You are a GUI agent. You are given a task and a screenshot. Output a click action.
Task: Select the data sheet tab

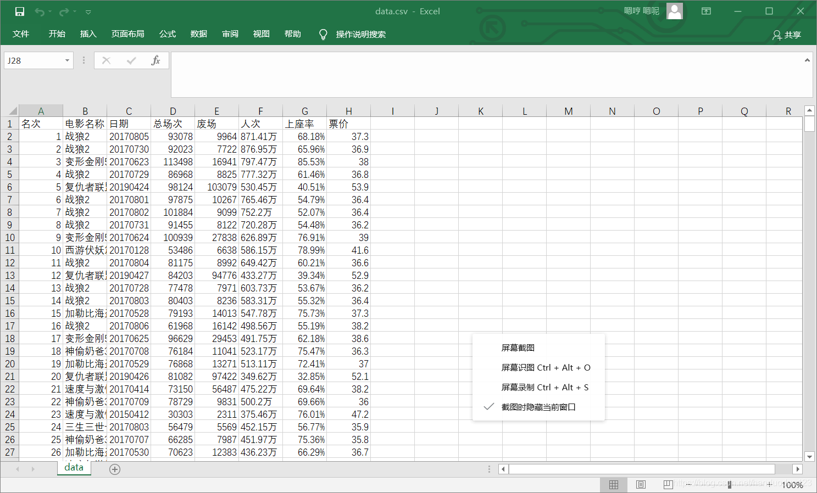(74, 468)
